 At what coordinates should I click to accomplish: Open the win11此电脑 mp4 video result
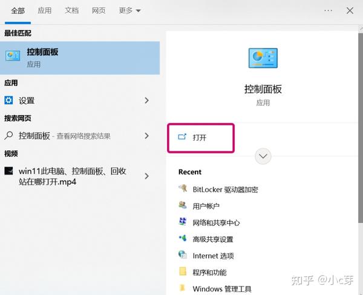click(x=80, y=176)
